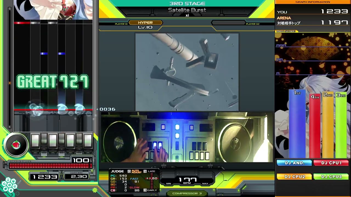Click the HYPER difficulty badge
The image size is (351, 197).
coord(145,23)
